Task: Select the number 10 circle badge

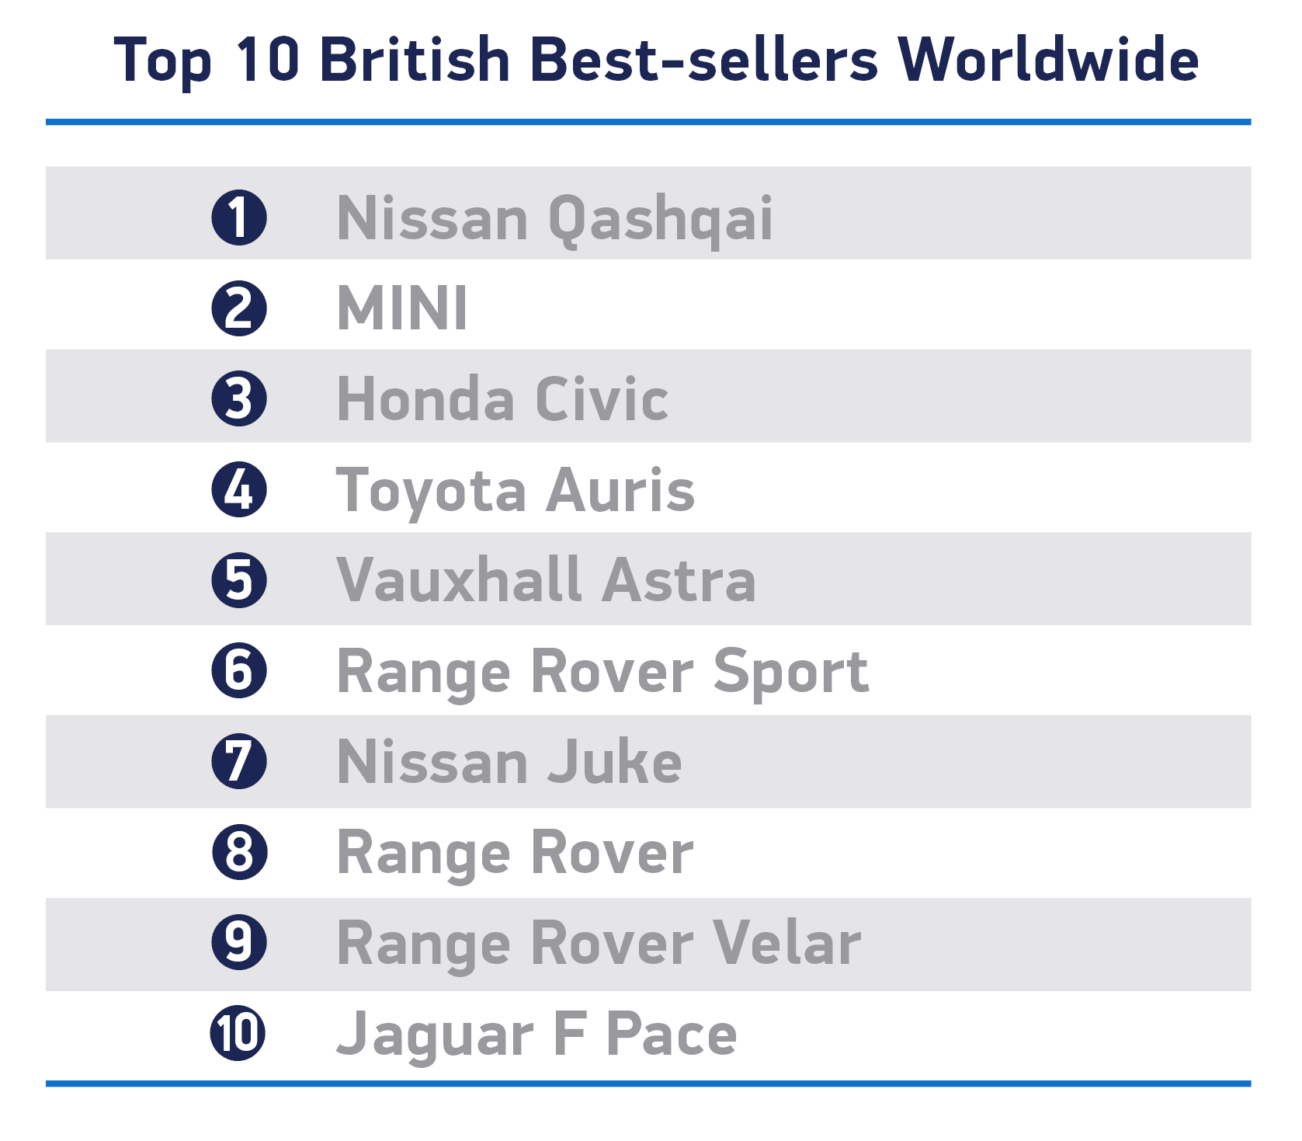Action: pyautogui.click(x=238, y=1033)
